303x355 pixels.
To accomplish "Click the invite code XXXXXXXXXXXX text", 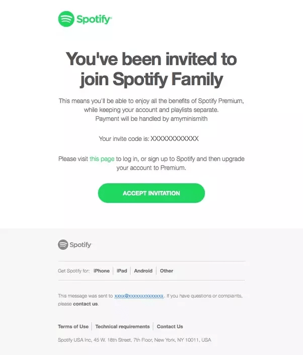I will coord(175,138).
